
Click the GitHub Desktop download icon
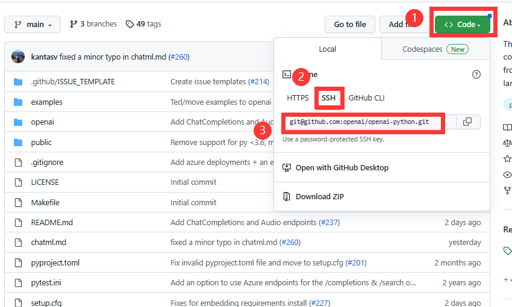tap(286, 168)
